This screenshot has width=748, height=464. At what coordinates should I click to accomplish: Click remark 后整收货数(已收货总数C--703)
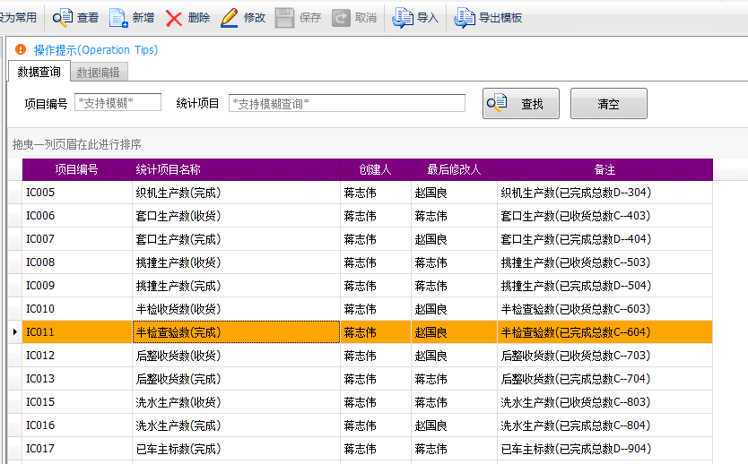click(604, 356)
